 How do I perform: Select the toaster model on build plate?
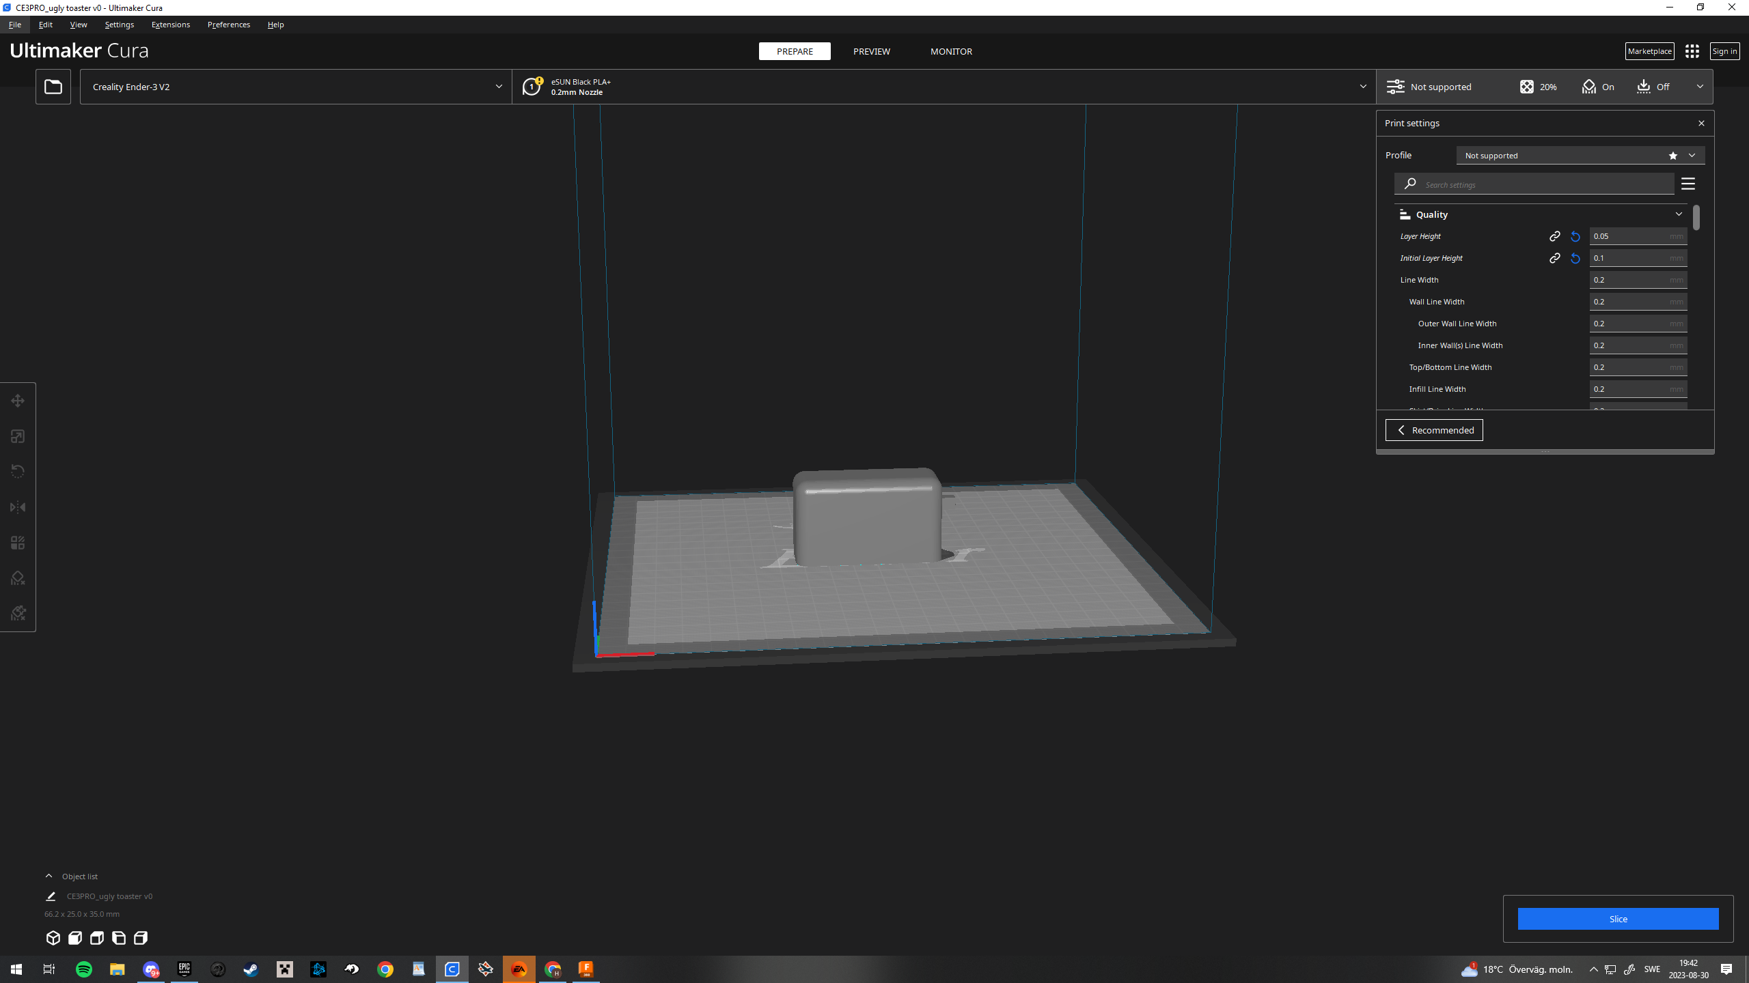[867, 516]
